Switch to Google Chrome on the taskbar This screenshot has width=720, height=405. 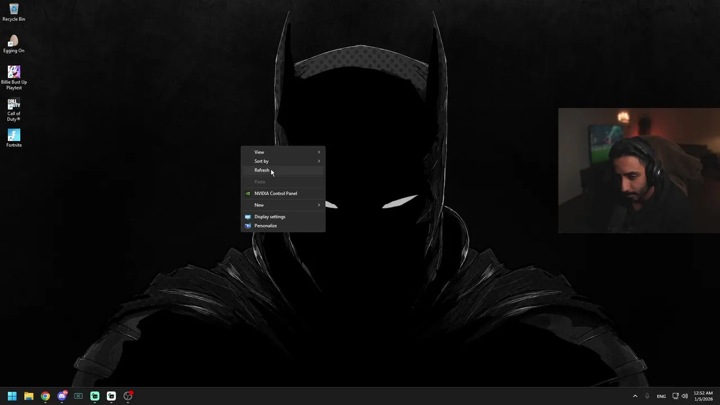45,396
